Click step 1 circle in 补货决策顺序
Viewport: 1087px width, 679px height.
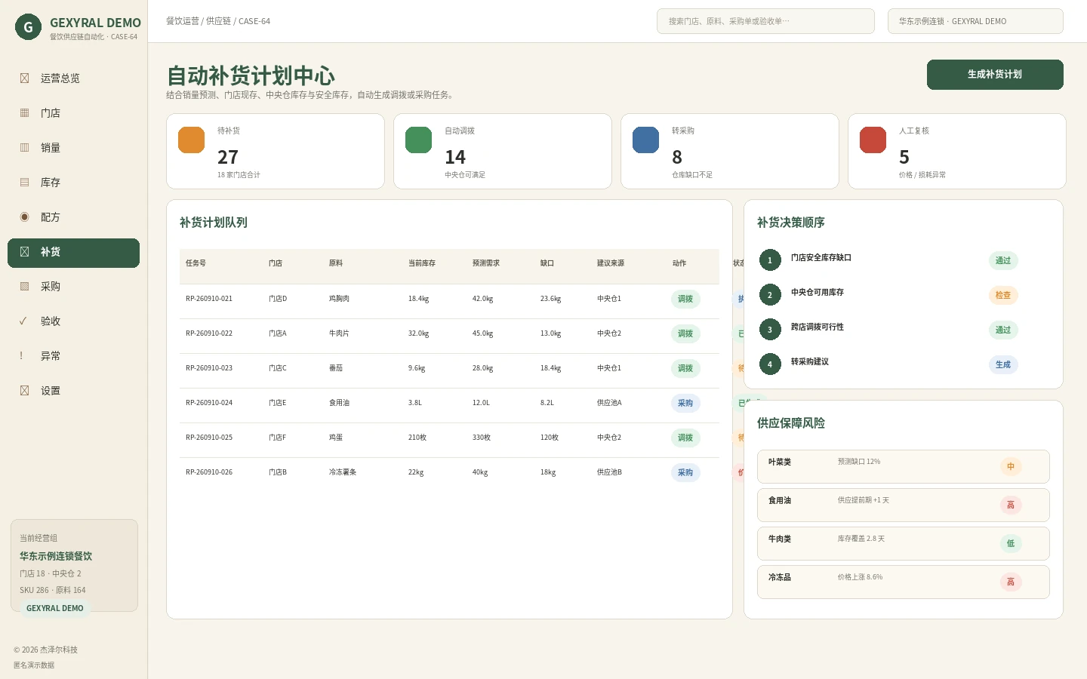[770, 260]
